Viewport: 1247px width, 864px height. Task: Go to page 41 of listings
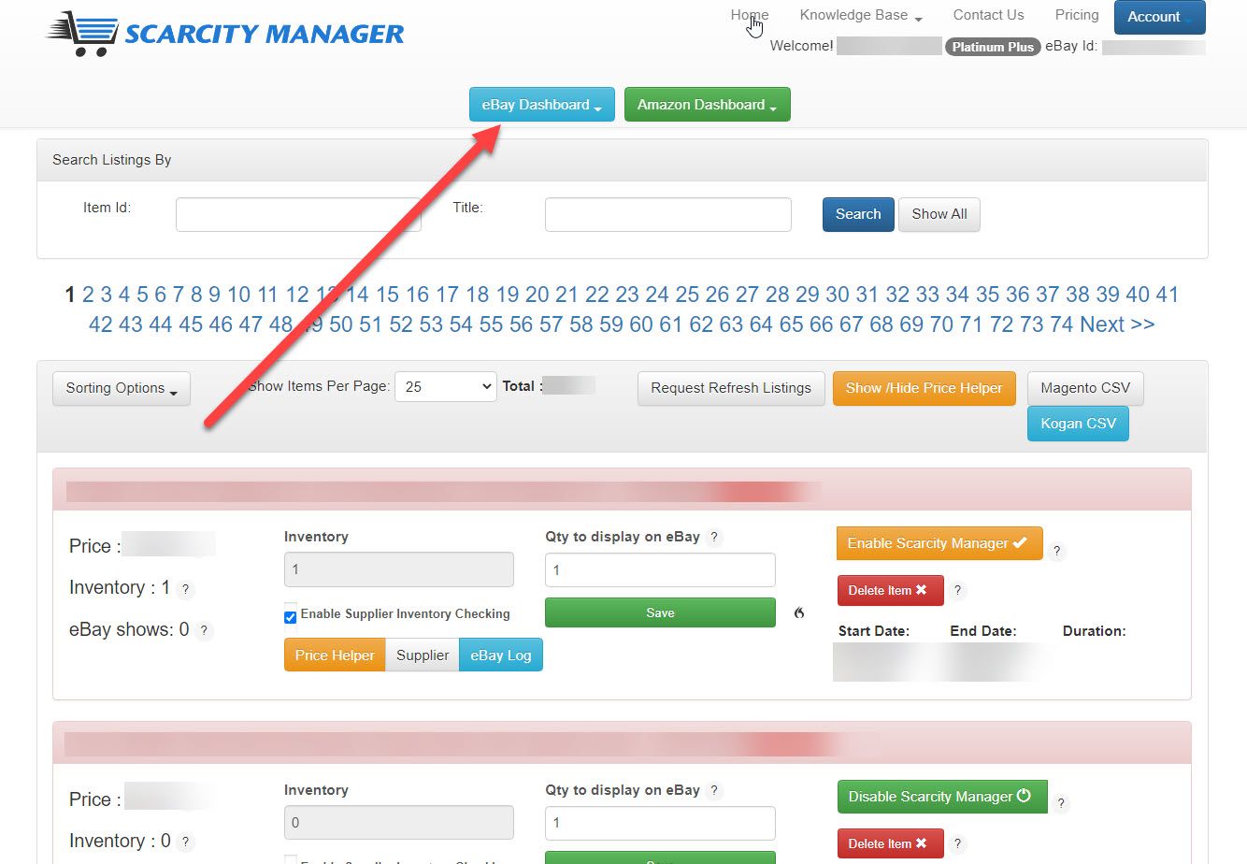[1167, 295]
